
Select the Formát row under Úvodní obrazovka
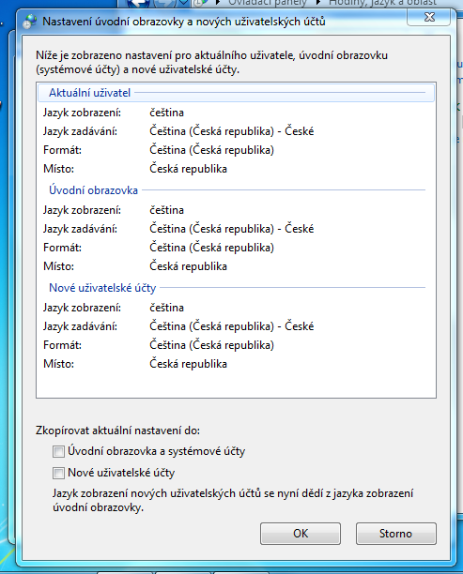click(x=236, y=248)
